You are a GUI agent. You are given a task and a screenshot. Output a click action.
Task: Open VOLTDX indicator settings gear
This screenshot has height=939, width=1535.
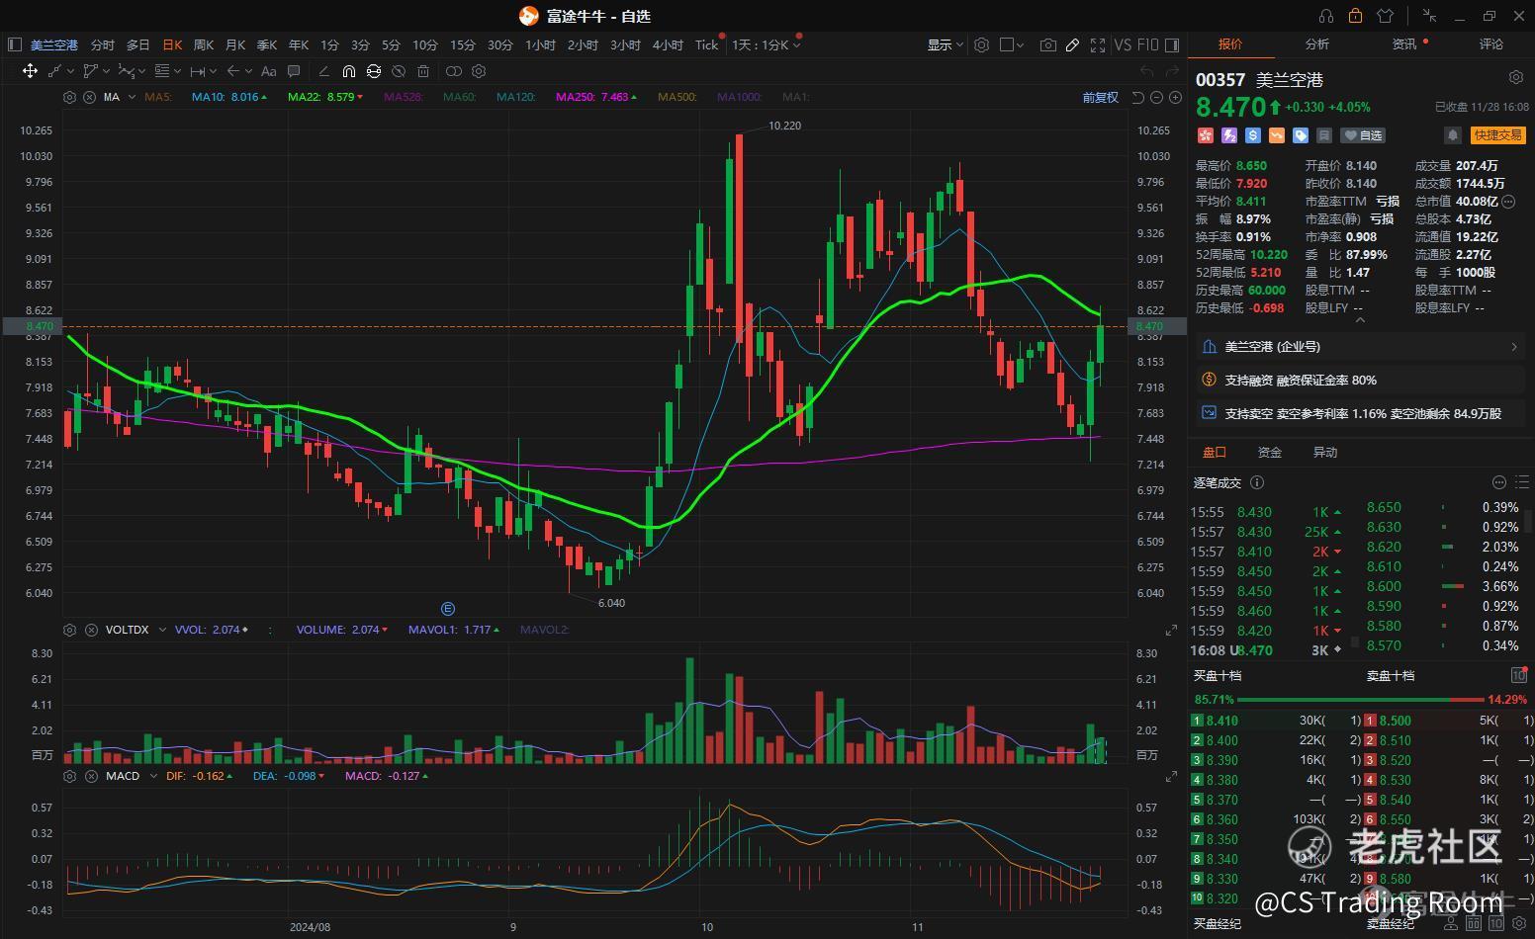point(69,630)
